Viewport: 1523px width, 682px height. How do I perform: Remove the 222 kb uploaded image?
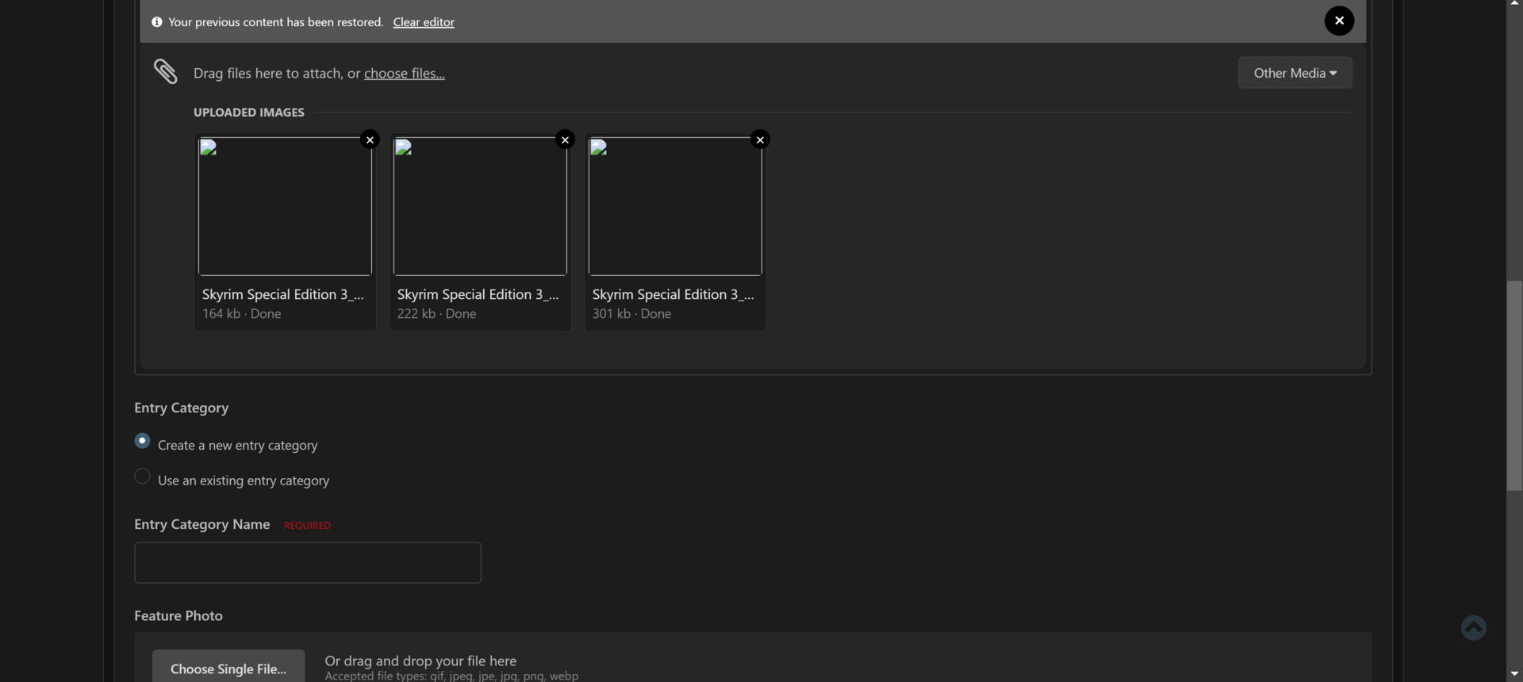pos(565,140)
